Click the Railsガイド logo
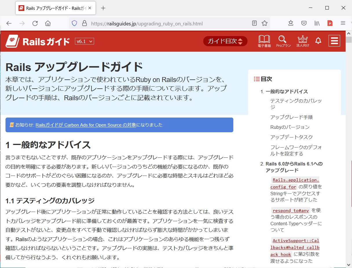Image resolution: width=352 pixels, height=268 pixels. (x=38, y=41)
